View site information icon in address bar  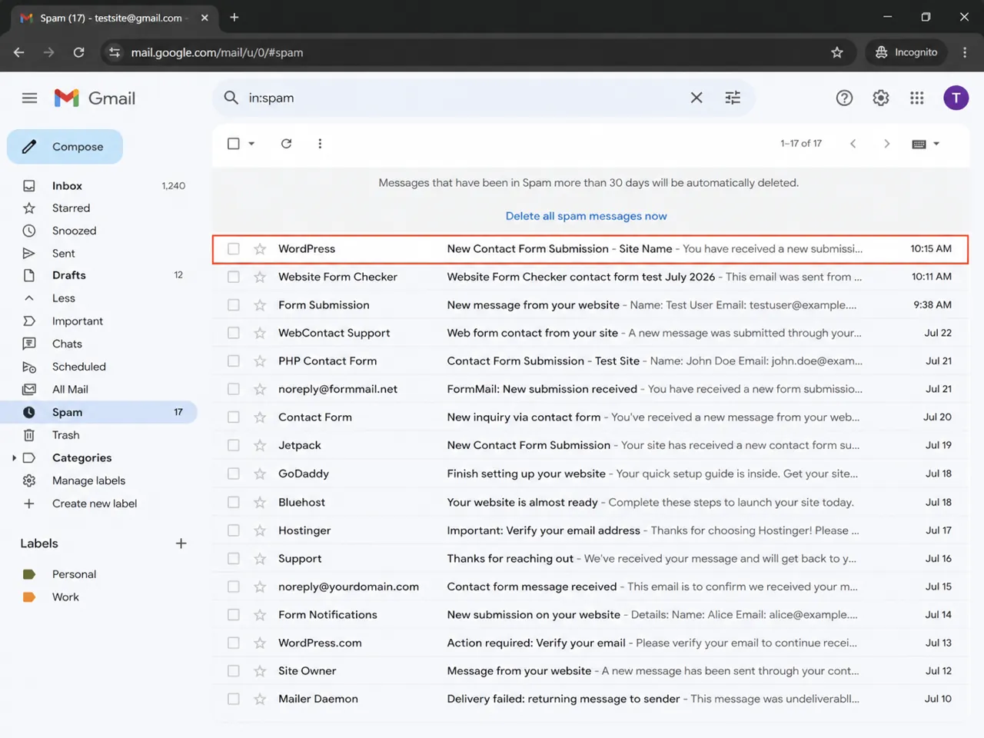click(115, 52)
